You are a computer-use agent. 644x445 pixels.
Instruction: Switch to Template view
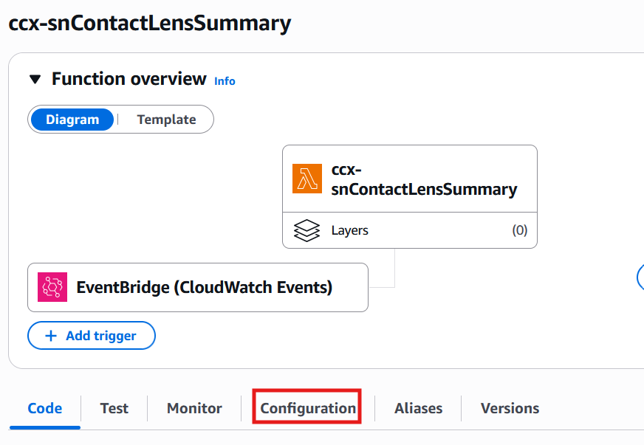(x=166, y=120)
